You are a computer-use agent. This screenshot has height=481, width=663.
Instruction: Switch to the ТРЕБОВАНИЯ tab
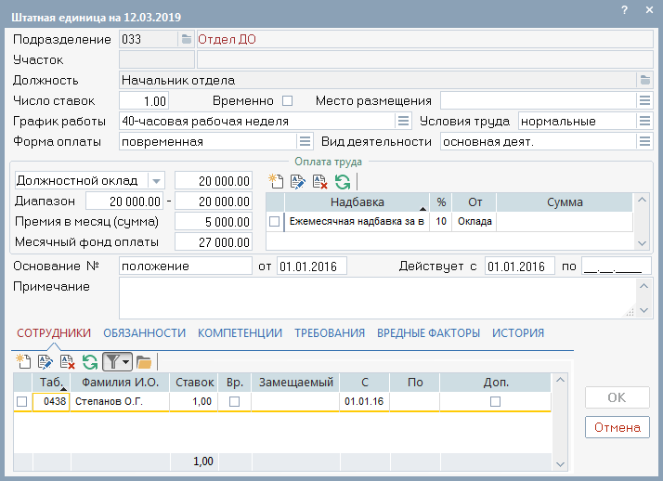tap(330, 333)
